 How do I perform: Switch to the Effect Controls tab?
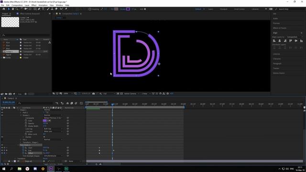[30, 14]
